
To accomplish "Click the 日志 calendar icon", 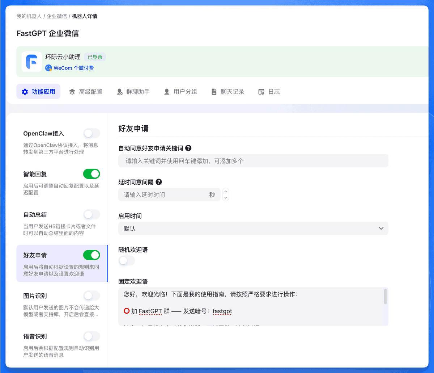I will coord(261,92).
